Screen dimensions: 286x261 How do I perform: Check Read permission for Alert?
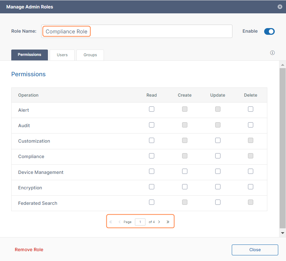coord(151,109)
